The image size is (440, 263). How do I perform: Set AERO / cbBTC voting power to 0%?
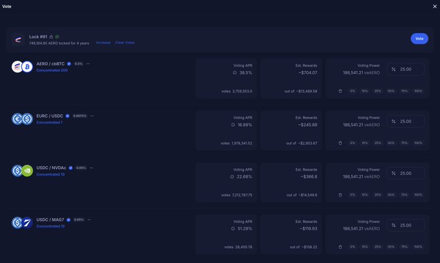[x=353, y=91]
